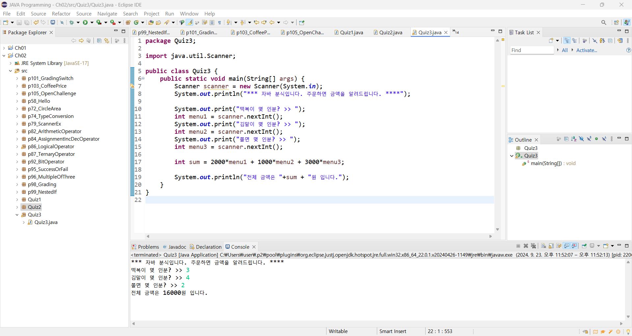This screenshot has height=336, width=632.
Task: Click Clear Console icon in Console toolbar
Action: pyautogui.click(x=543, y=246)
